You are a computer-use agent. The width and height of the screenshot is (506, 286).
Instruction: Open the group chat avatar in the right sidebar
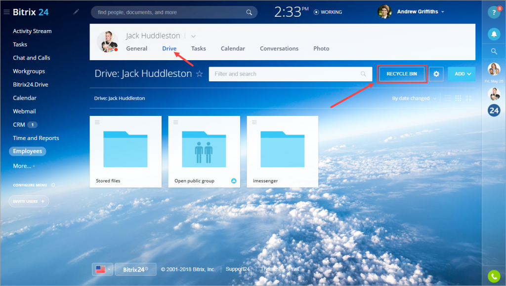494,69
